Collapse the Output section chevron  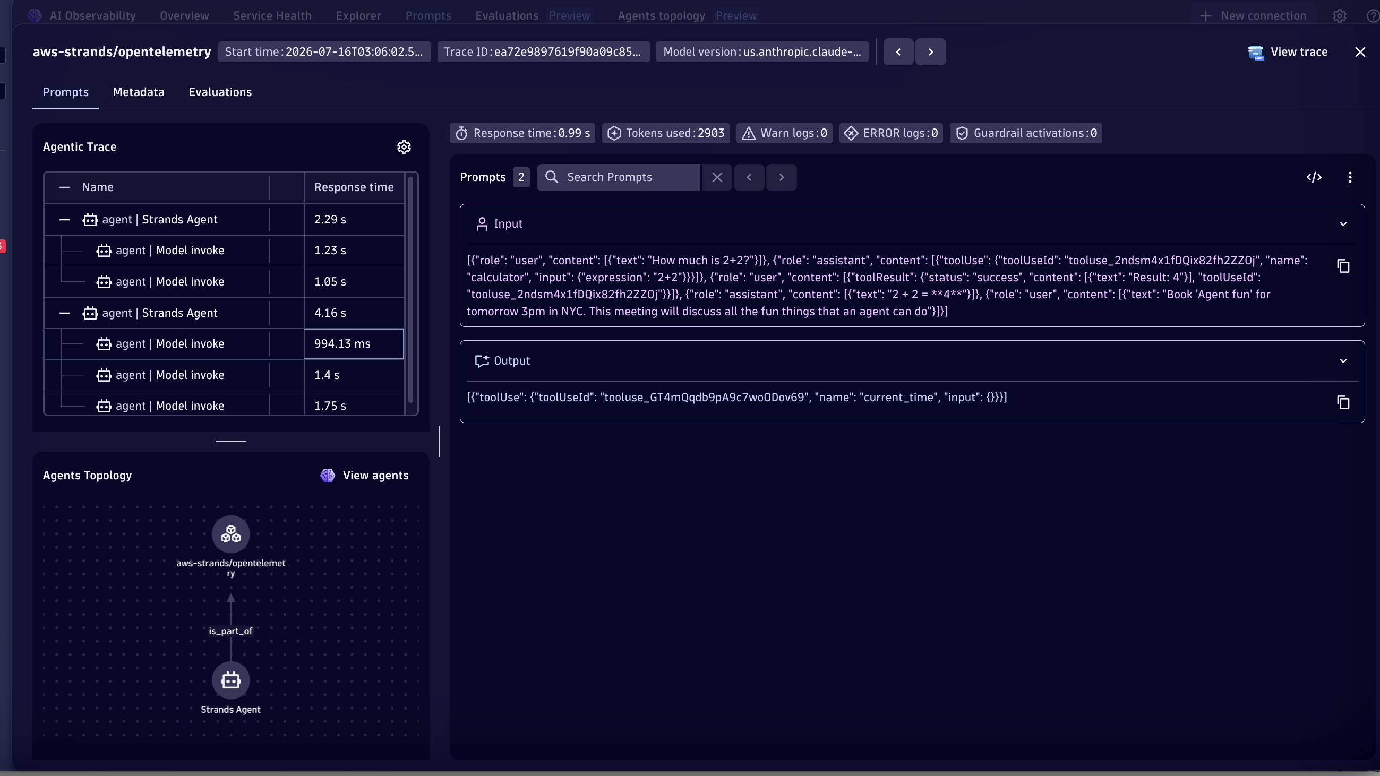[1343, 361]
